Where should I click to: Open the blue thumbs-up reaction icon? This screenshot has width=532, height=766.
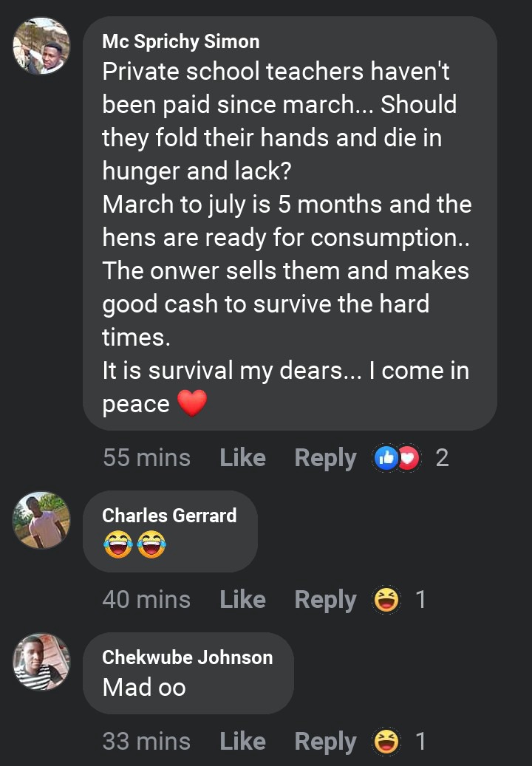click(386, 458)
